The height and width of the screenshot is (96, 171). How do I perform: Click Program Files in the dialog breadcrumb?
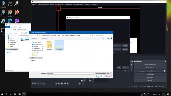point(45,35)
